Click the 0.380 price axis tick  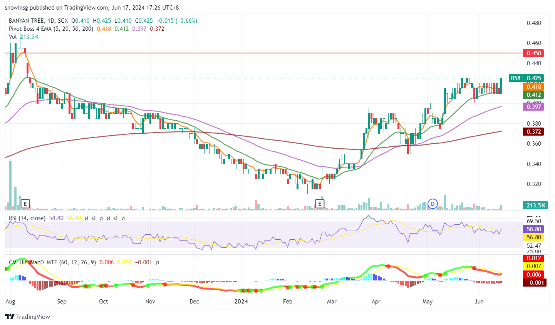coord(534,124)
